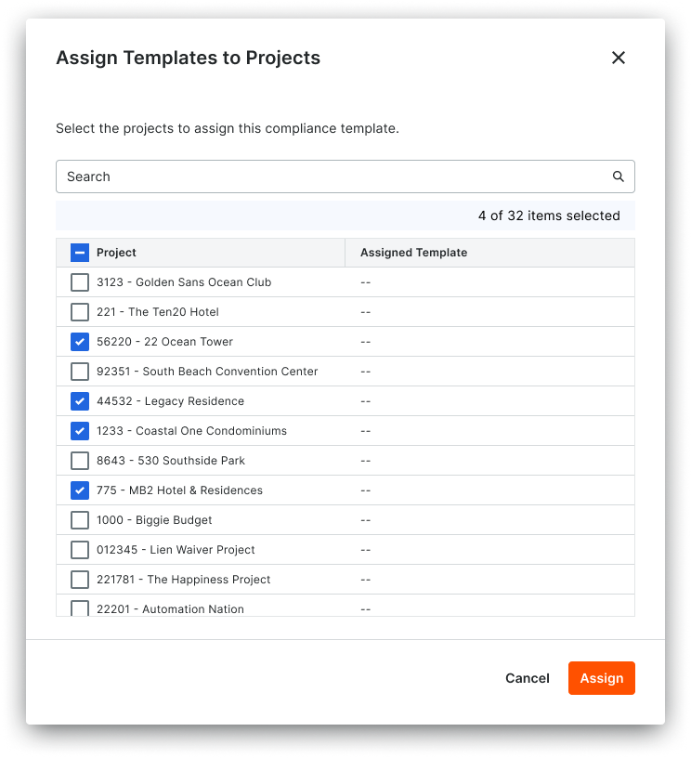Close the Assign Templates to Projects dialog

(x=618, y=58)
